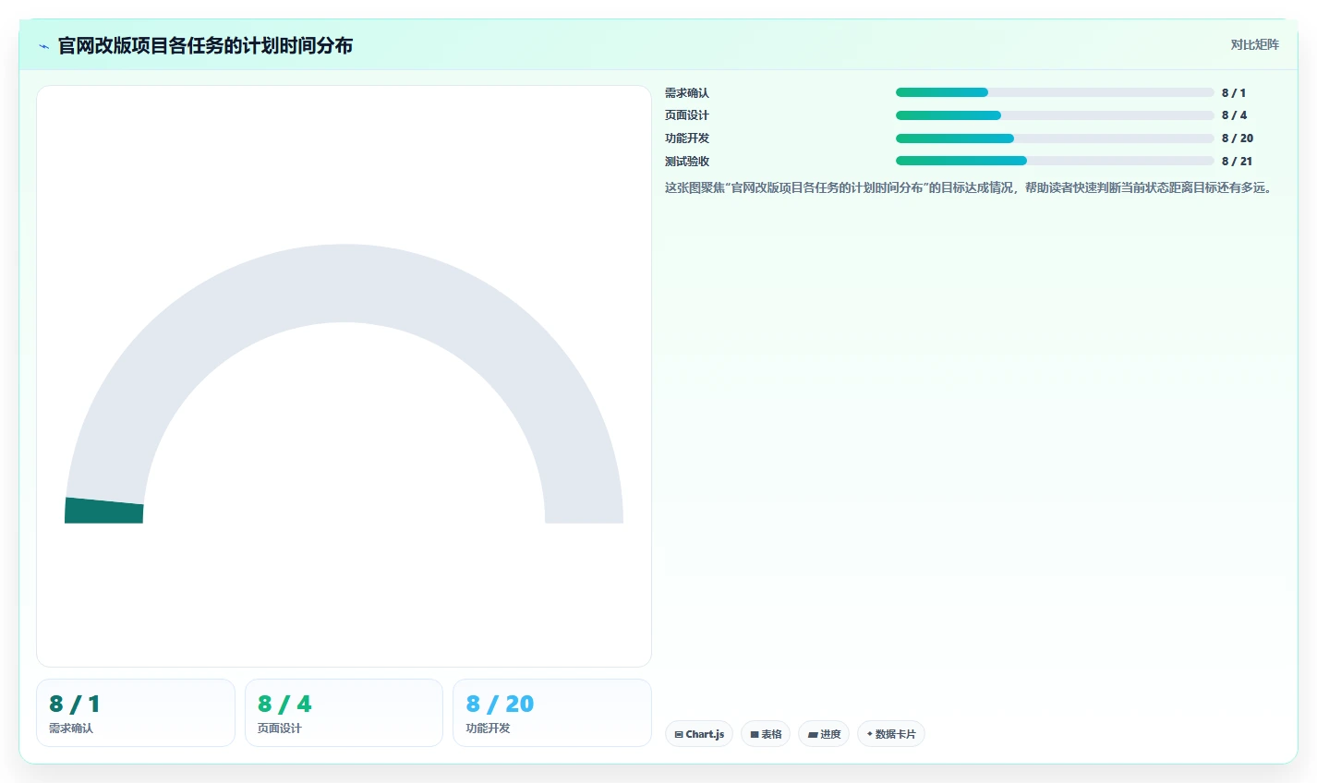
Task: Click the 8 / 21 value in the list
Action: coord(1238,162)
